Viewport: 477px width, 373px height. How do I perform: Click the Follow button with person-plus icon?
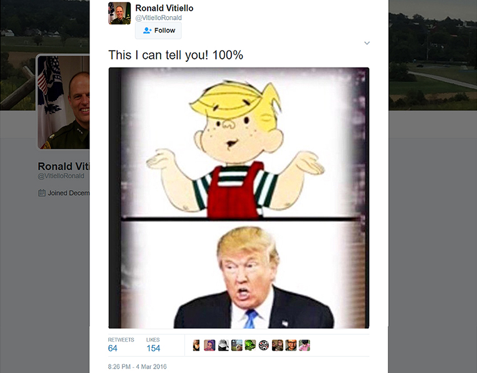point(158,31)
